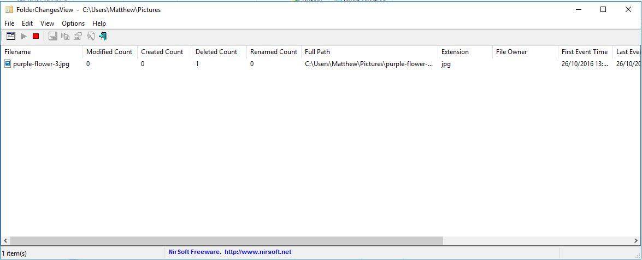Open the Choose Folder options toolbar icon
Screen dimensions: 642x260
pyautogui.click(x=11, y=37)
